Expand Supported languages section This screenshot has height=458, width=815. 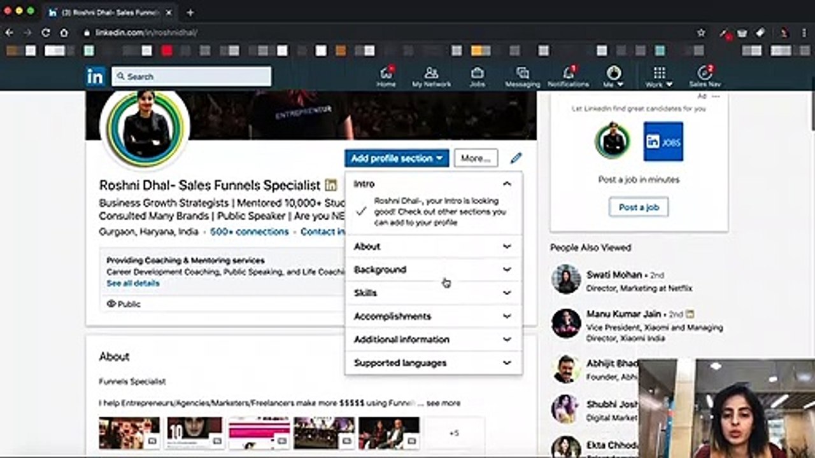pyautogui.click(x=434, y=363)
